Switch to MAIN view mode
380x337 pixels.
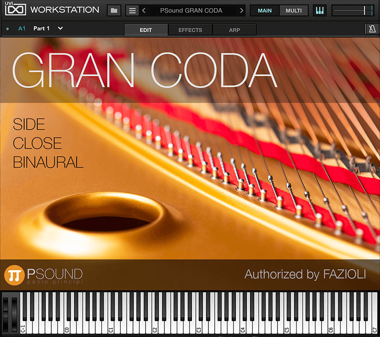click(x=265, y=11)
